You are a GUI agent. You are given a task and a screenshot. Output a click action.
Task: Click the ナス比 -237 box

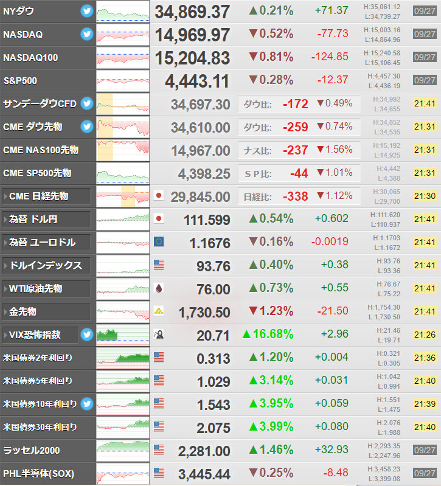coord(299,150)
